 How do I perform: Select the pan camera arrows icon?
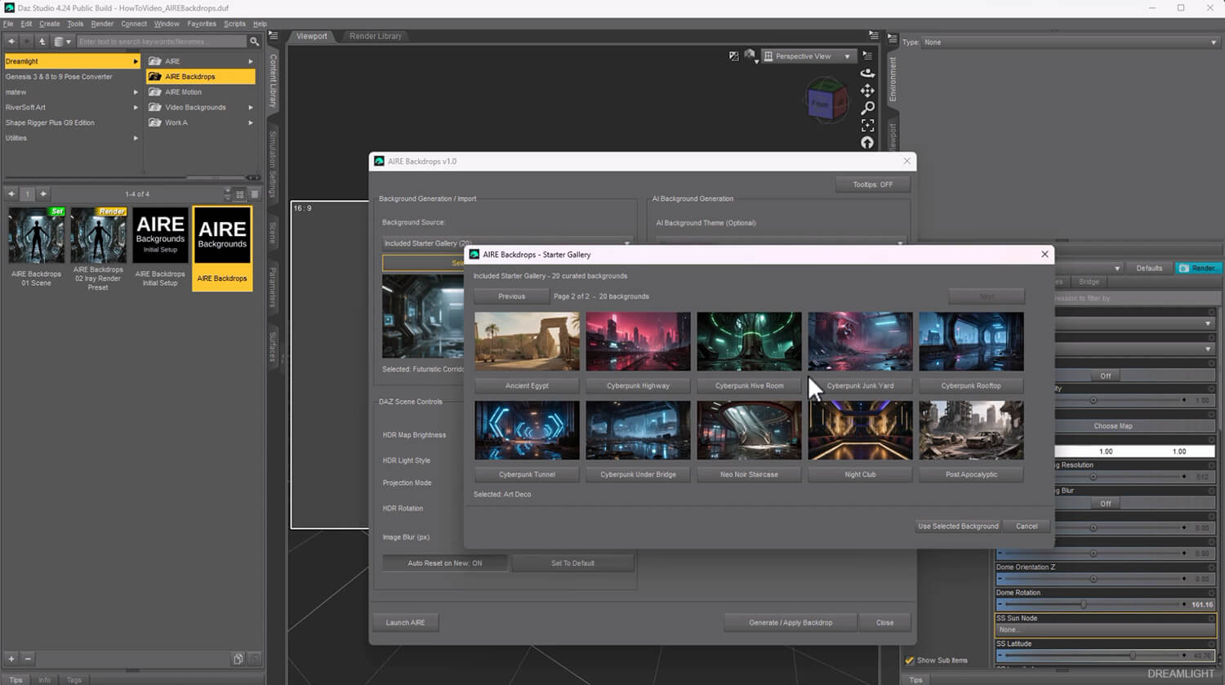(x=867, y=91)
